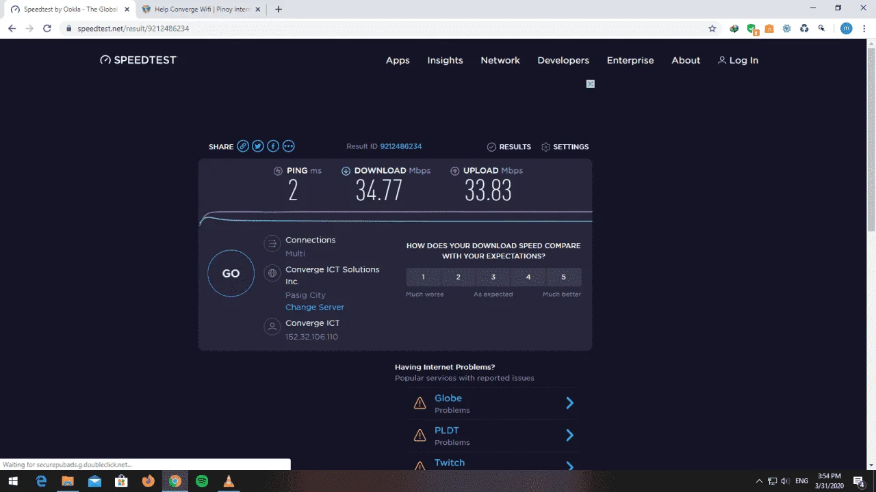Click Change Server link
Viewport: 876px width, 492px height.
pyautogui.click(x=315, y=307)
